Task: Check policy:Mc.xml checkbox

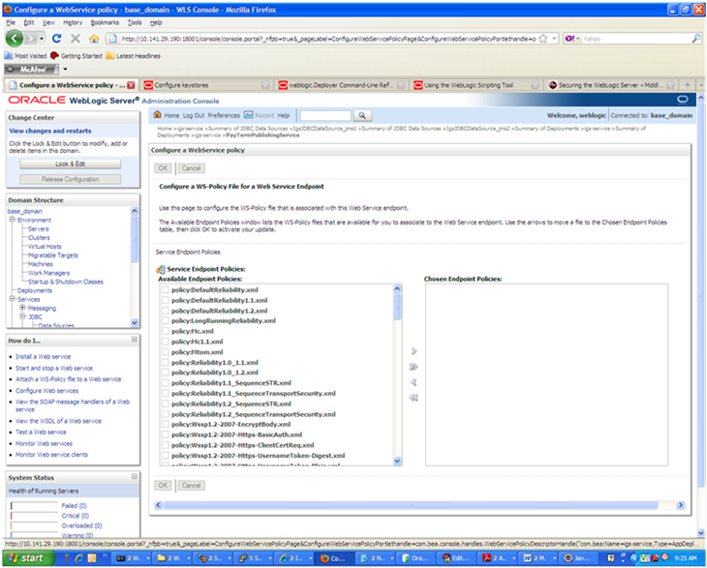Action: (166, 332)
